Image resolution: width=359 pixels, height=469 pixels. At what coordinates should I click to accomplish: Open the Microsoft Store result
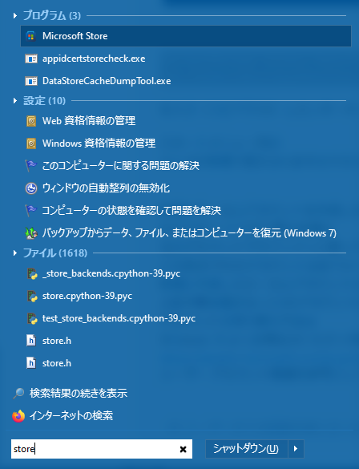click(186, 36)
